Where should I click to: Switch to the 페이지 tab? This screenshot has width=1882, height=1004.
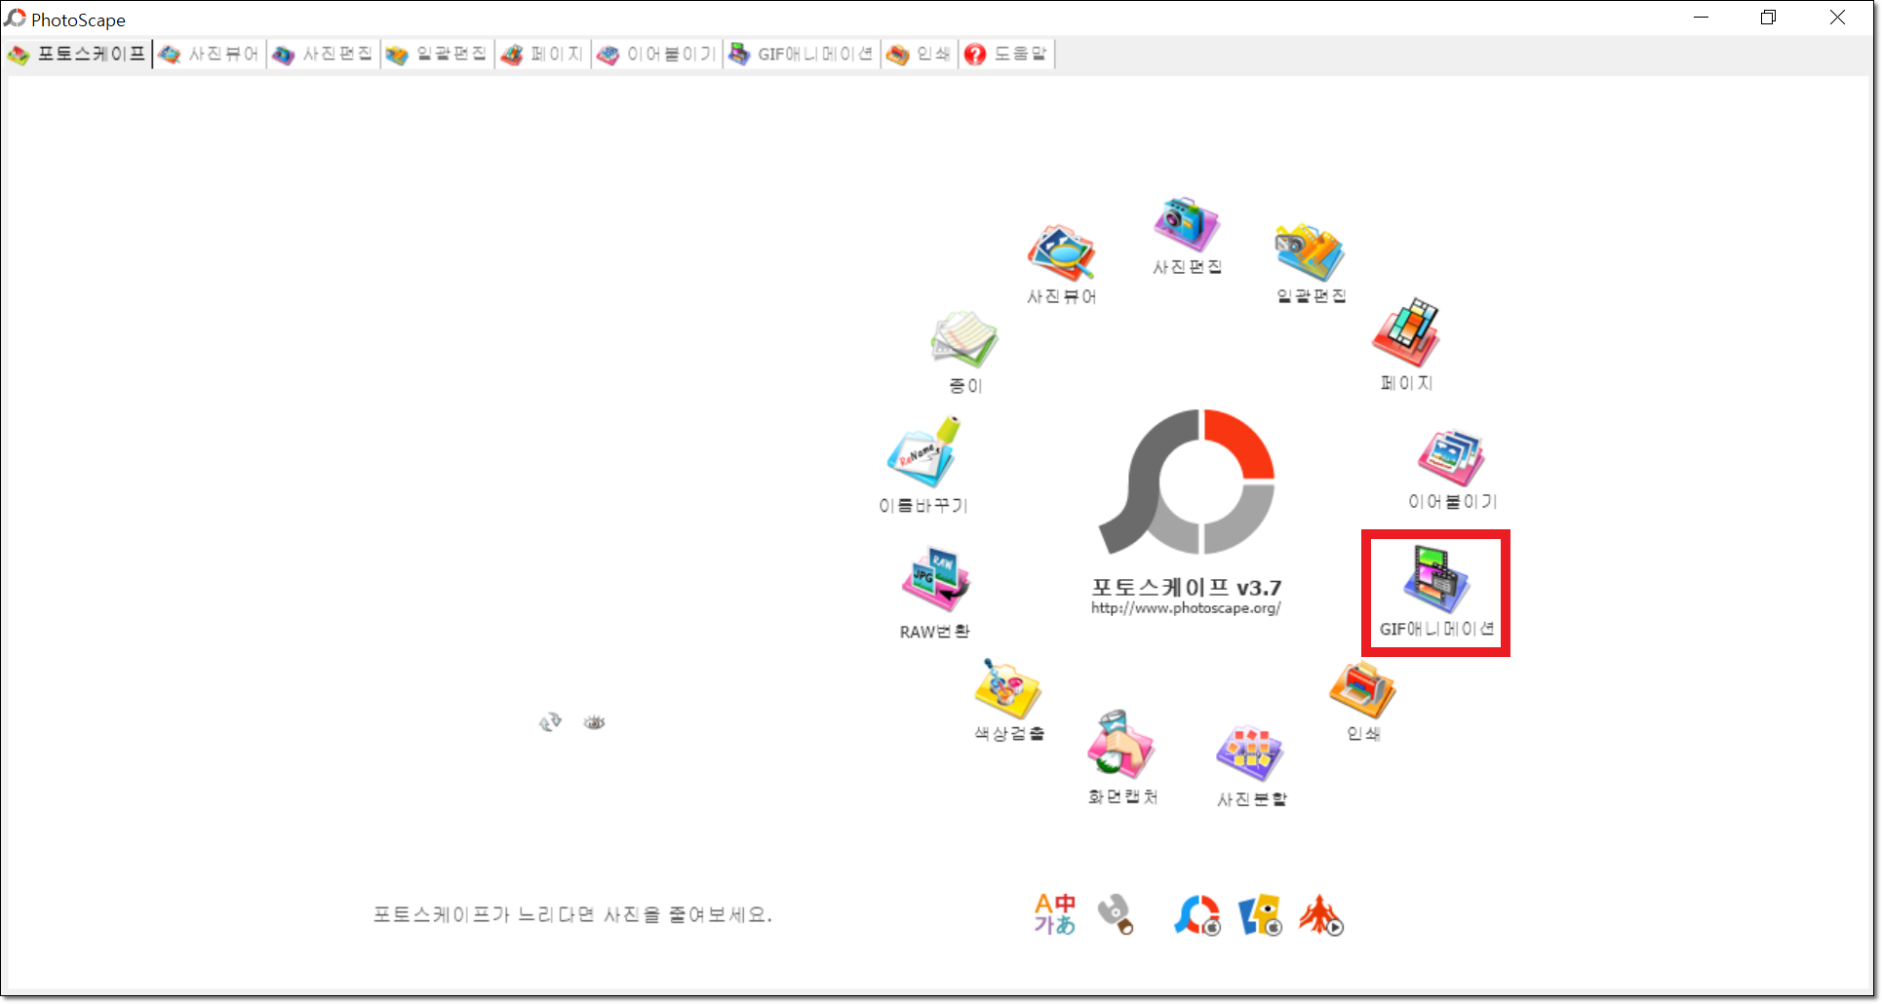click(543, 55)
